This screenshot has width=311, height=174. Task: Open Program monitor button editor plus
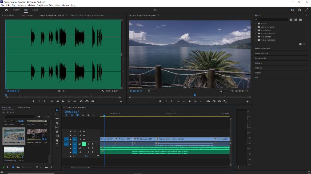(x=247, y=101)
